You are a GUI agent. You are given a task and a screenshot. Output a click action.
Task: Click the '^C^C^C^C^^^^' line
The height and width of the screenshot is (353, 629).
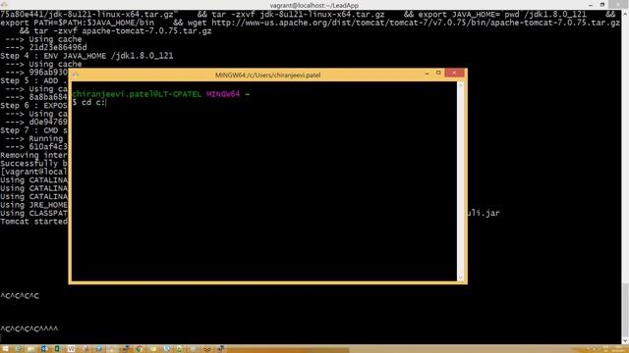tap(29, 328)
